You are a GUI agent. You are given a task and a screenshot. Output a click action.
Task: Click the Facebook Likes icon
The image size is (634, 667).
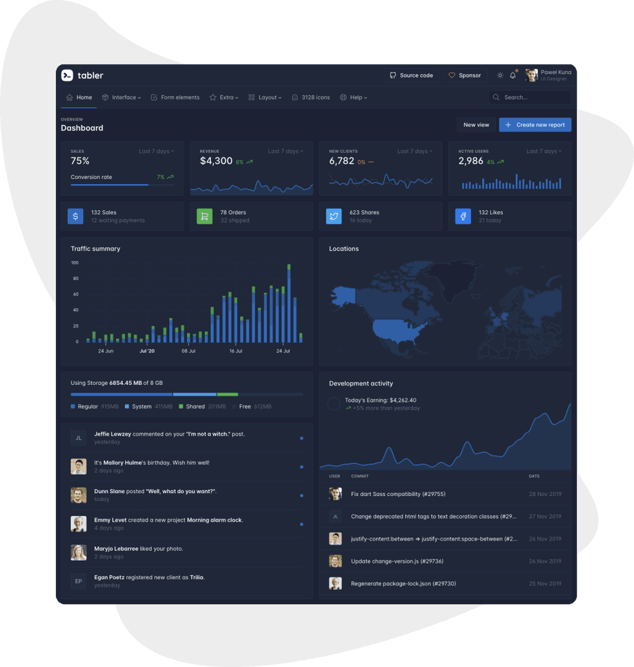(463, 216)
